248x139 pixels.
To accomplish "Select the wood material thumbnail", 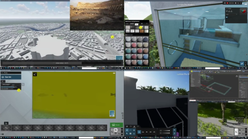I will tap(142, 31).
